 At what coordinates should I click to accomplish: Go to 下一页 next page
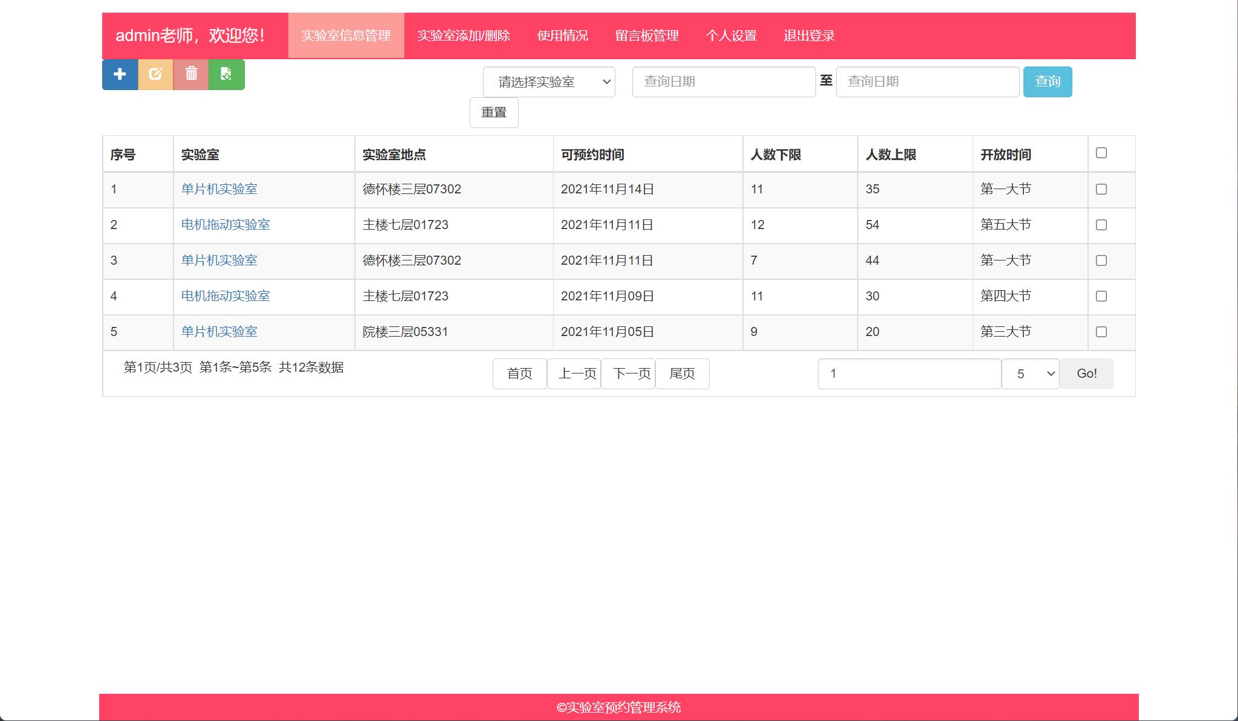(x=629, y=373)
